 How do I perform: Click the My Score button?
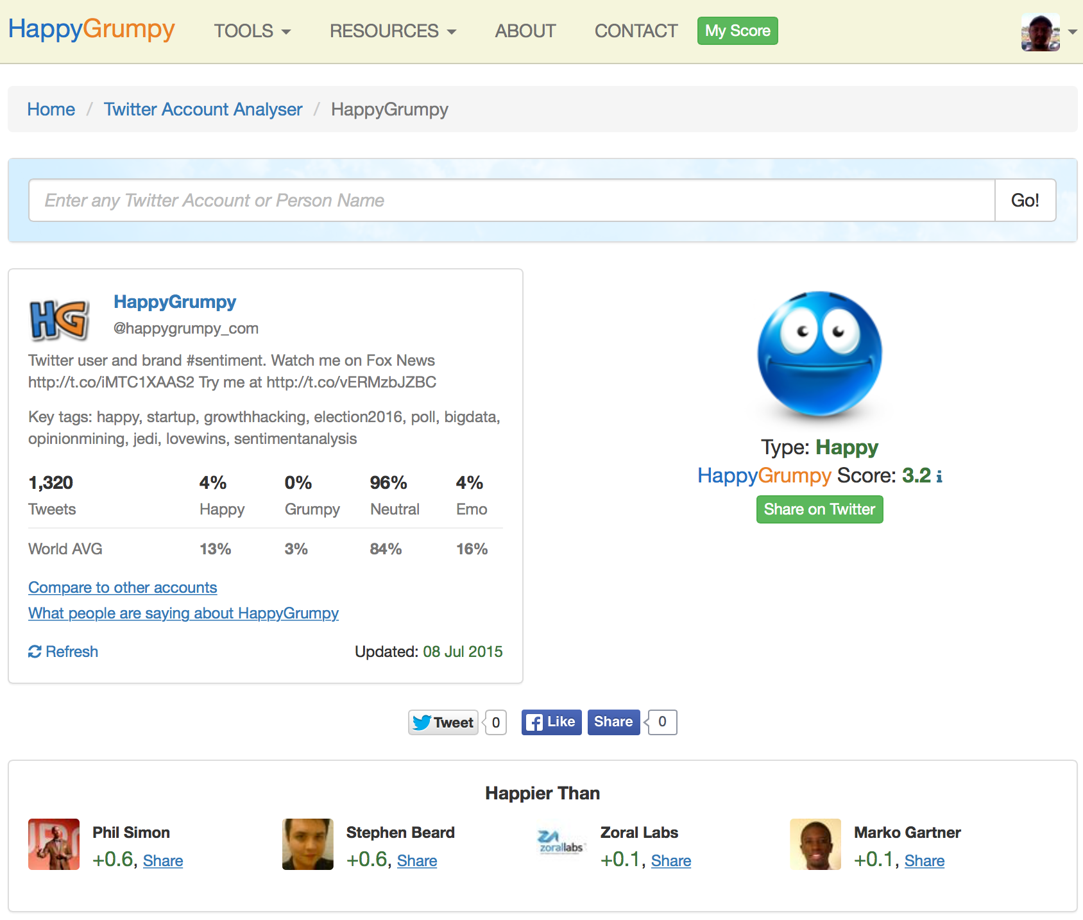(737, 31)
